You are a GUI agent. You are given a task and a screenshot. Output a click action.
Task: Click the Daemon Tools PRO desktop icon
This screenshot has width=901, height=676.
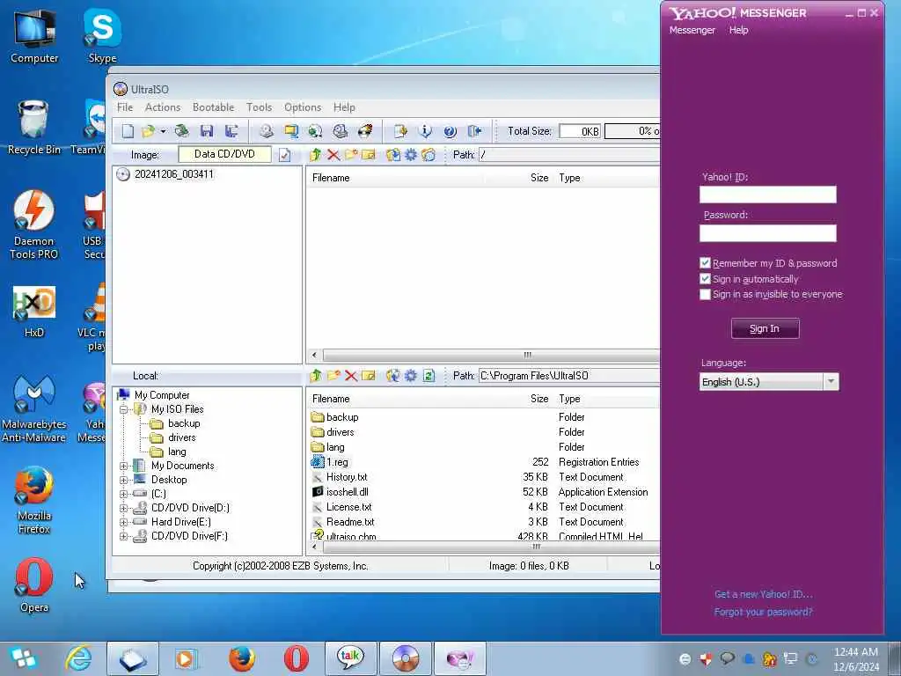point(34,224)
